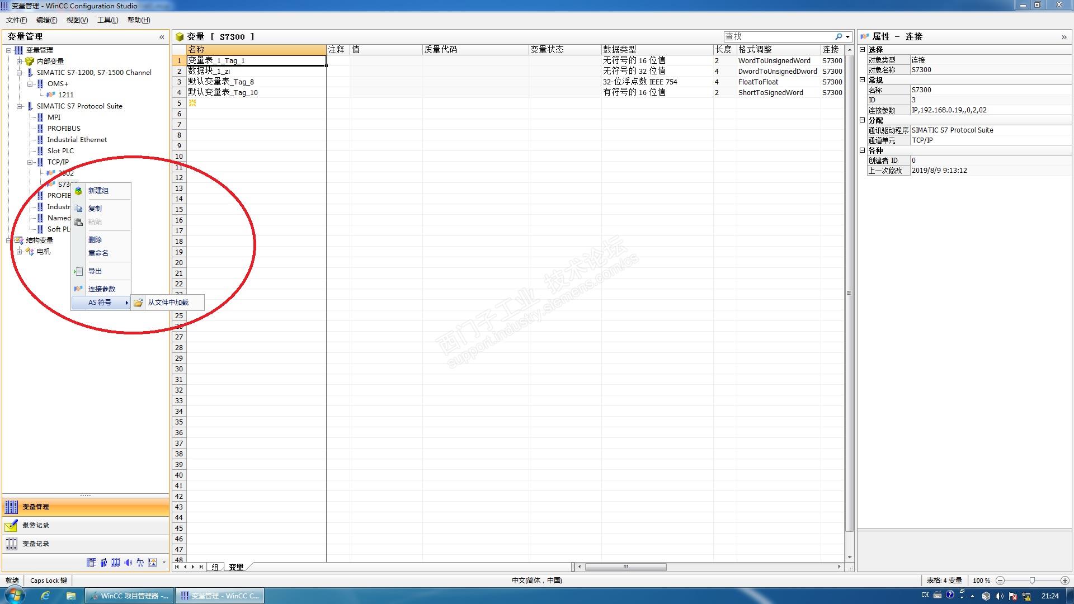Click the numbered picture list icon

[x=152, y=563]
